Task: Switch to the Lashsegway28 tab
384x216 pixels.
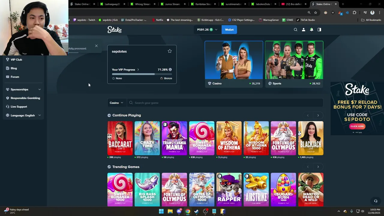Action: [113, 4]
